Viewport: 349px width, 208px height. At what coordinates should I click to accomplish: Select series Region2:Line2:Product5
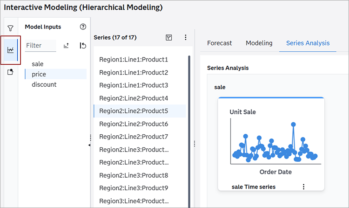pyautogui.click(x=140, y=111)
